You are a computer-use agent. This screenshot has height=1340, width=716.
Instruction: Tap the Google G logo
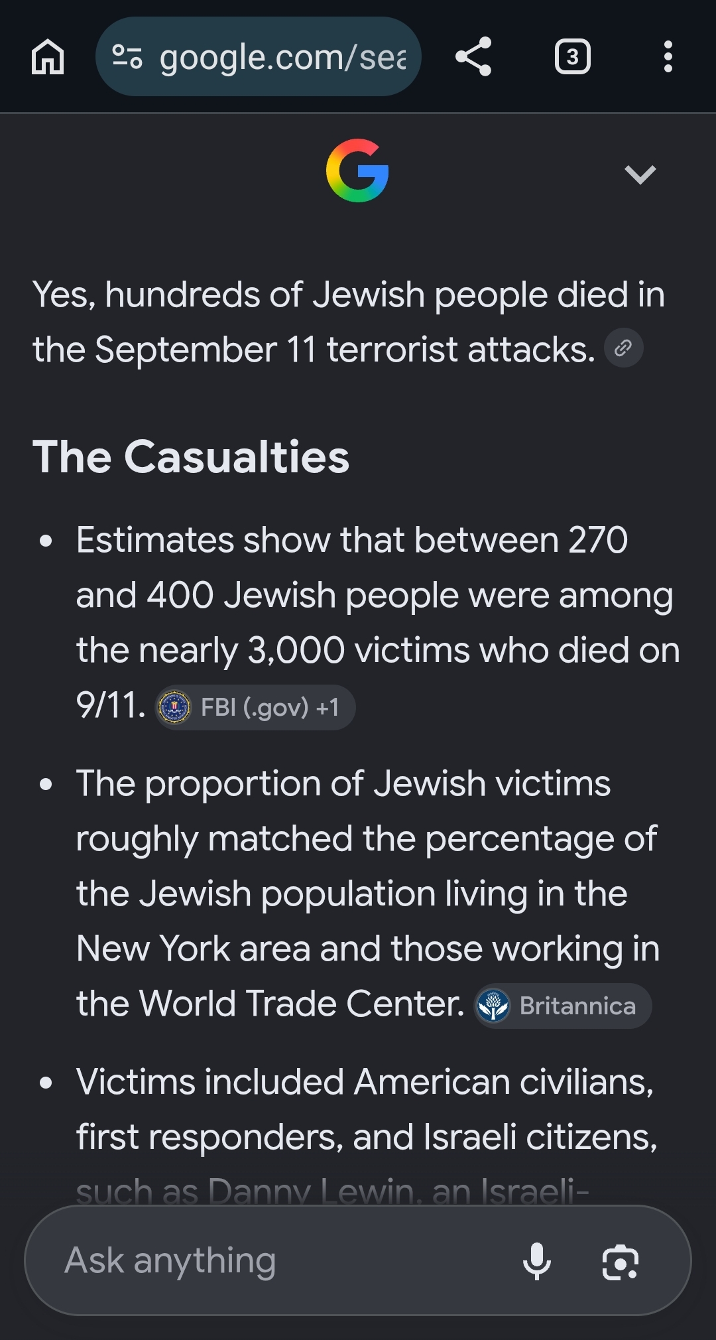tap(357, 171)
